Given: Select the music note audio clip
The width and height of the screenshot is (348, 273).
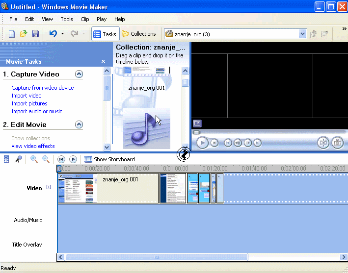Looking at the screenshot, I should [147, 129].
